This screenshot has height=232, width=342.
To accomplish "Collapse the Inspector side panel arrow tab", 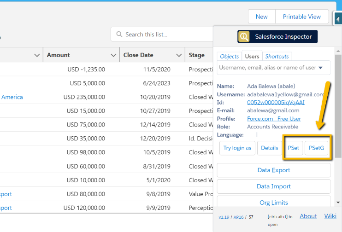I will tap(338, 19).
